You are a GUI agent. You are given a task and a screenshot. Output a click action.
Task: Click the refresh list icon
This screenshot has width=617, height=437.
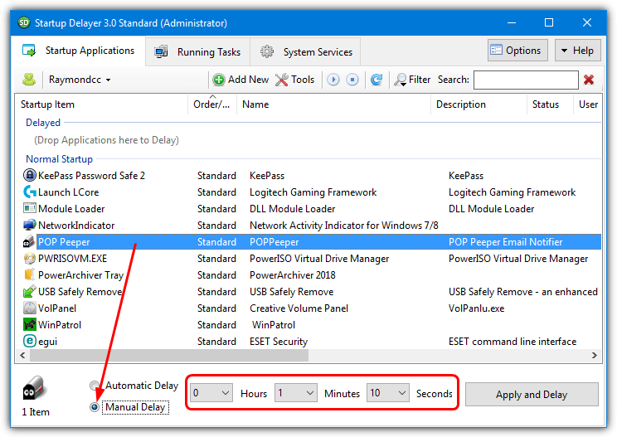pos(377,80)
